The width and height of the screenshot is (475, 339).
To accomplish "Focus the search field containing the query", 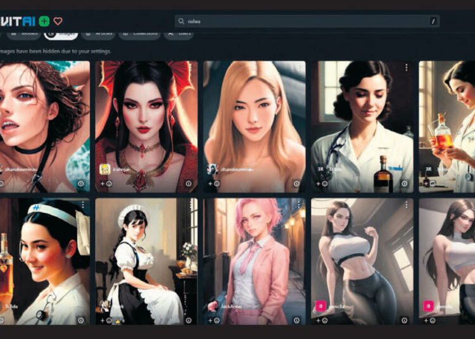I will (307, 21).
